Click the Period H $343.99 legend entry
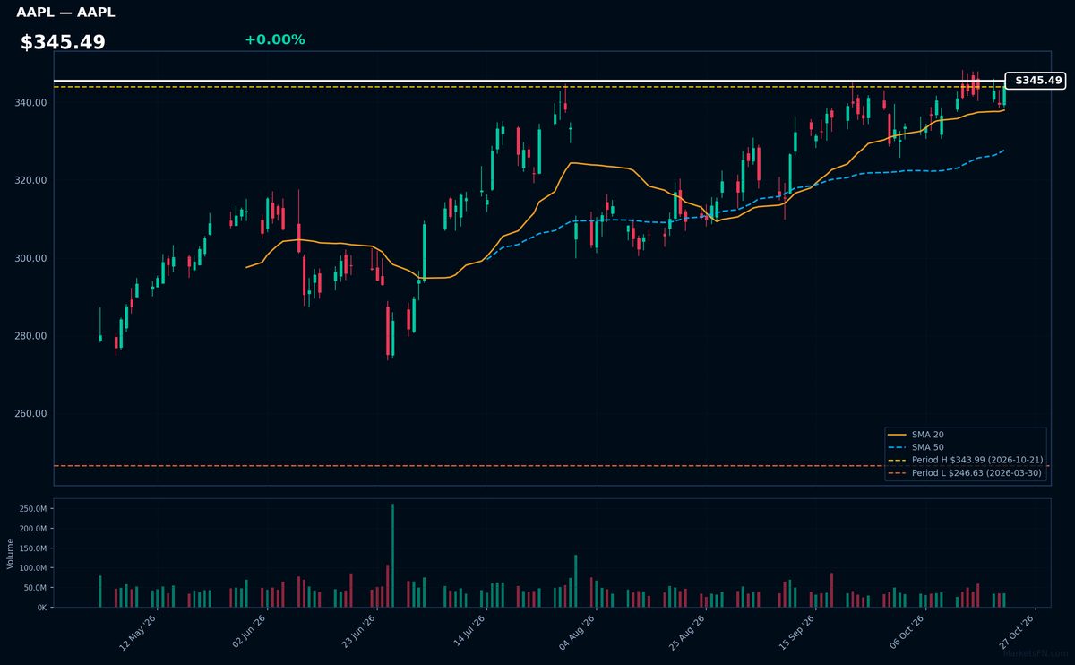 (x=965, y=460)
